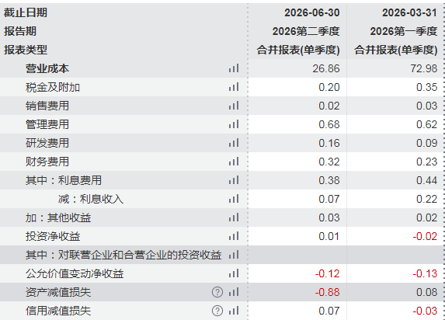View chart for 减：利息收入
The image size is (445, 320).
pos(234,199)
